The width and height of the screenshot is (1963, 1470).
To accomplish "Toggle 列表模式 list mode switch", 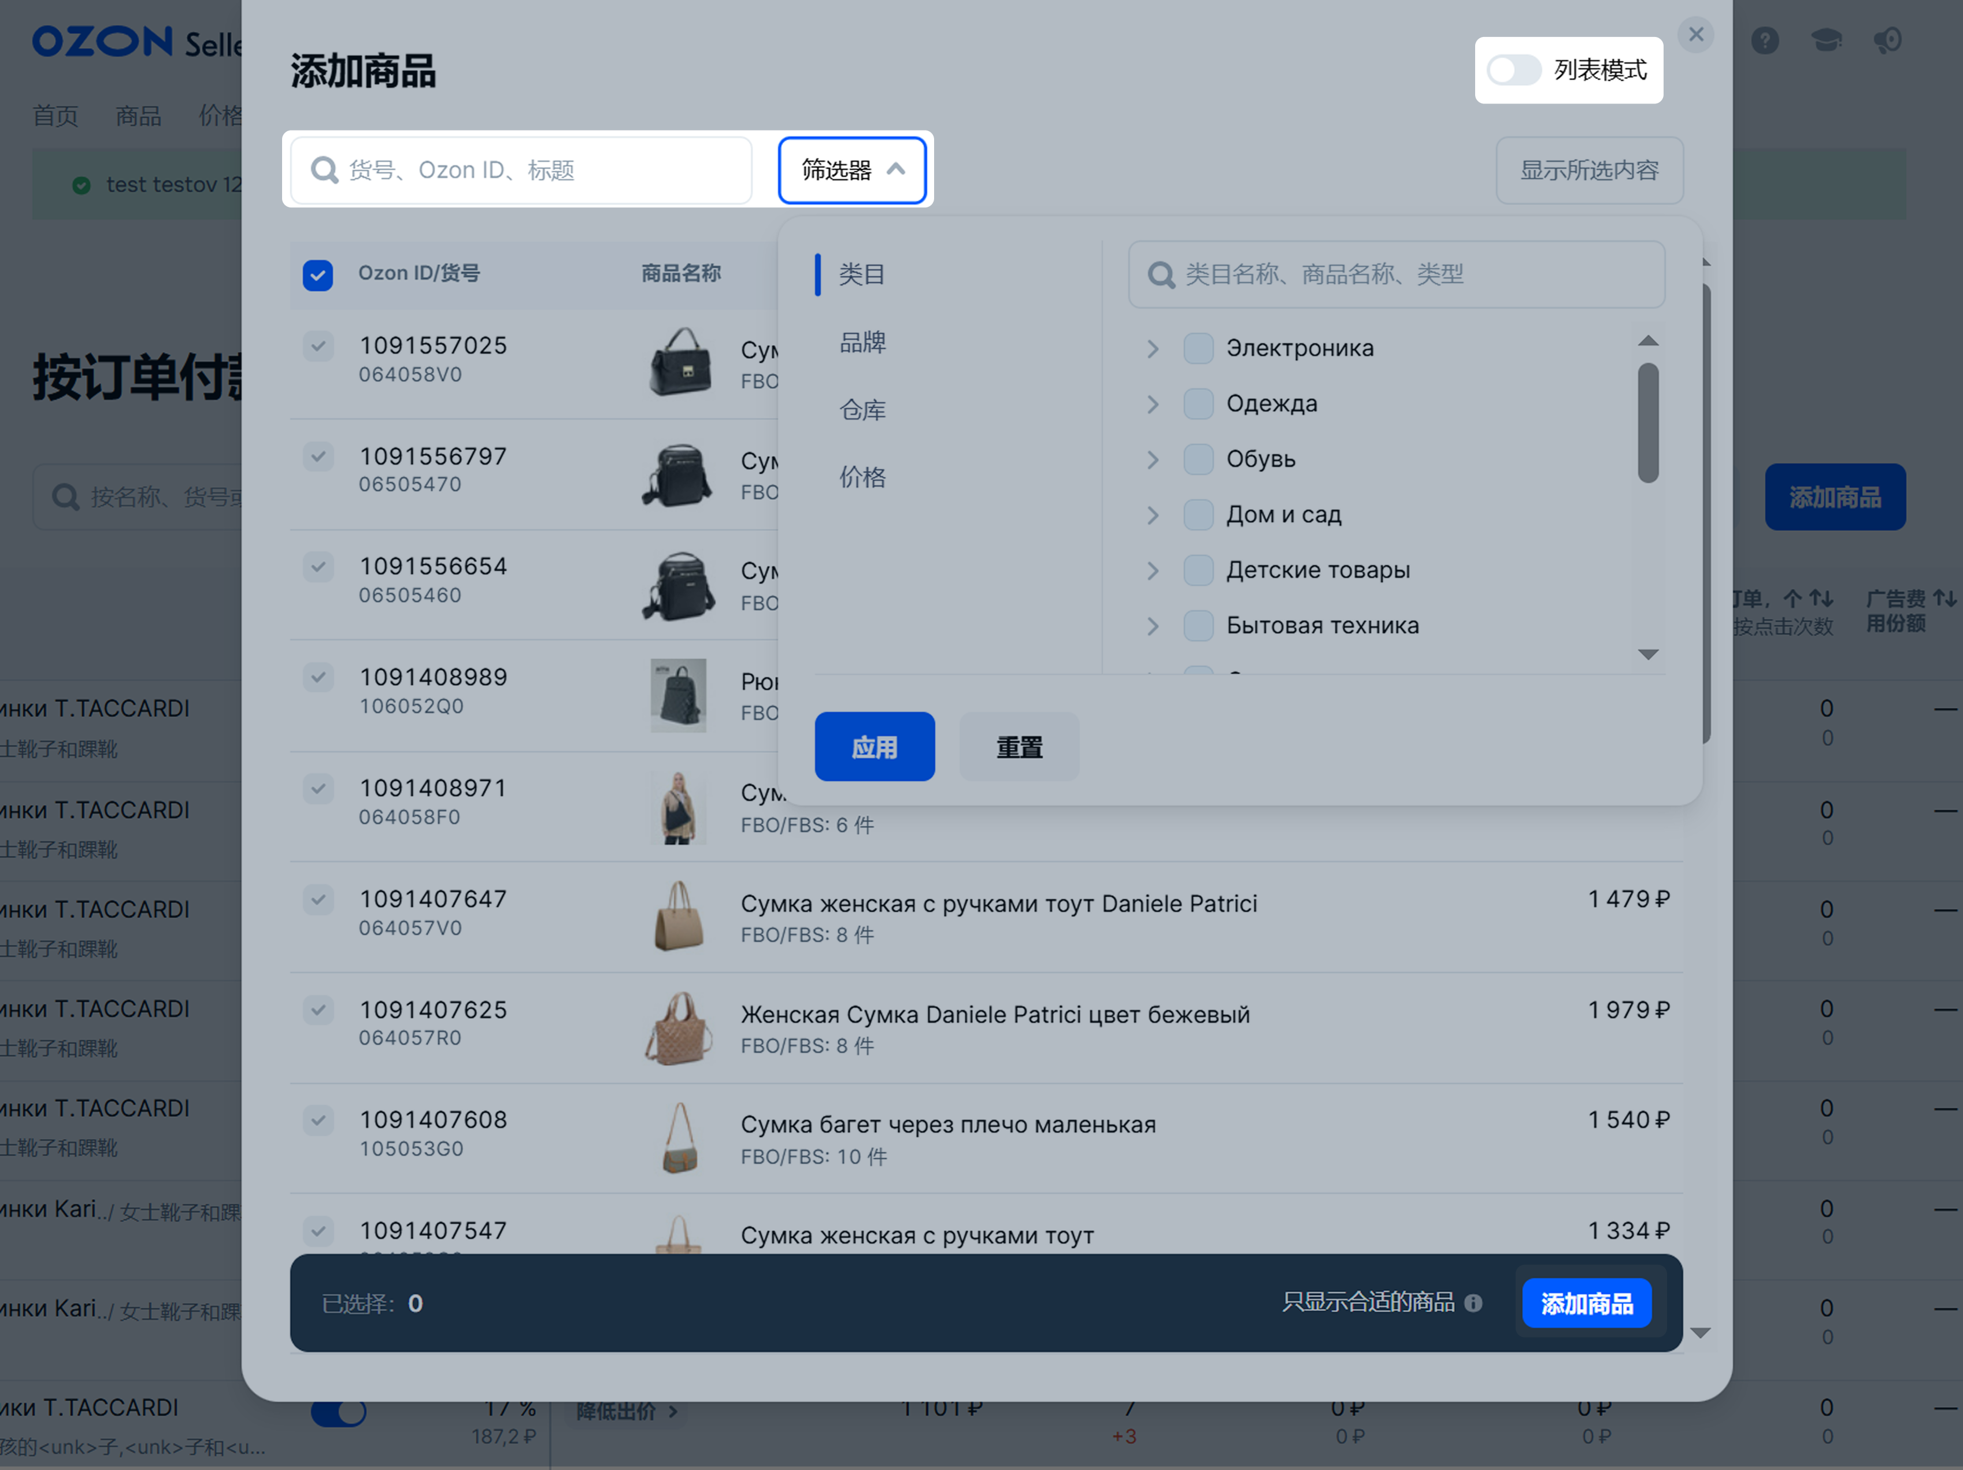I will (1514, 70).
